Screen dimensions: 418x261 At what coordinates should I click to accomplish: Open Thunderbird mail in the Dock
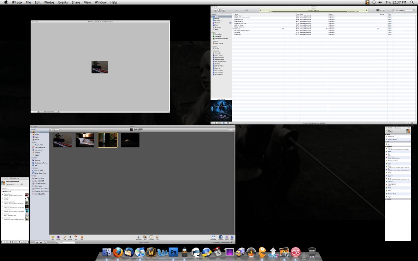[129, 252]
